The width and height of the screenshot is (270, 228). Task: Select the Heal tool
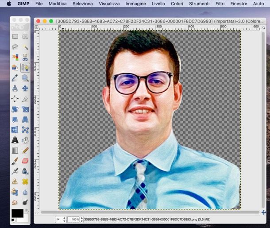pos(25,182)
